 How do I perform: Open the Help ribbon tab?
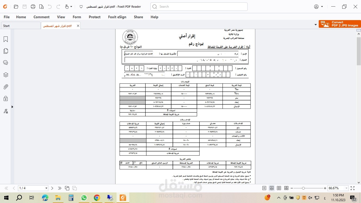click(154, 17)
